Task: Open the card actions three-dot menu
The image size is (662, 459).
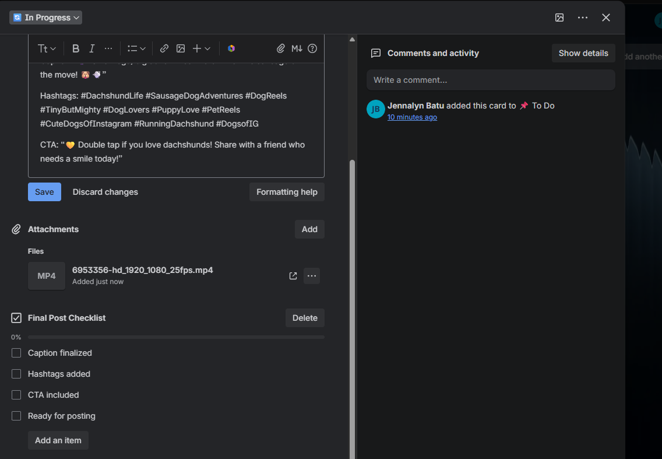Action: [583, 17]
